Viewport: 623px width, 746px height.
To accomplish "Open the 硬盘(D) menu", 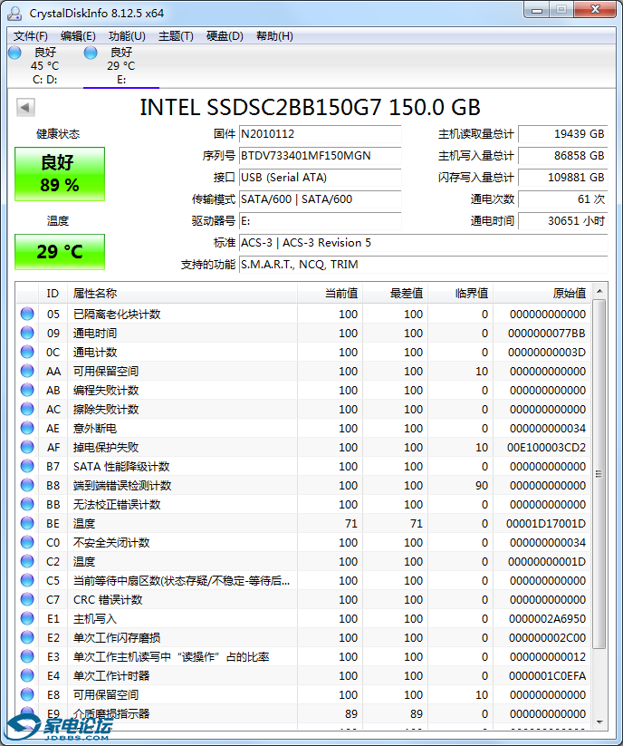I will pyautogui.click(x=225, y=36).
